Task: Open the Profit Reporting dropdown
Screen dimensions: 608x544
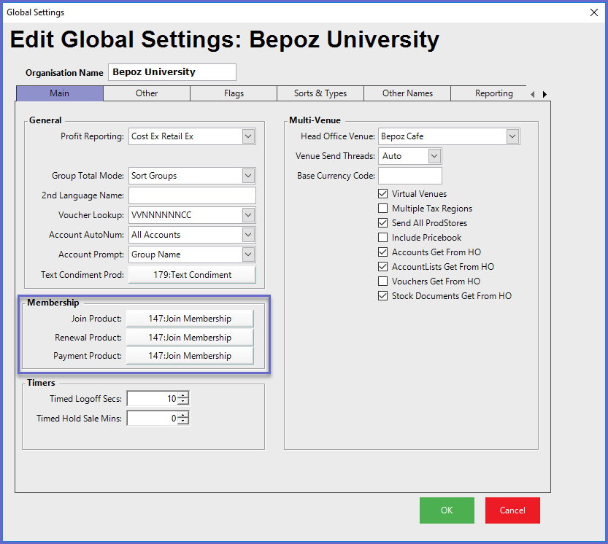Action: tap(248, 136)
